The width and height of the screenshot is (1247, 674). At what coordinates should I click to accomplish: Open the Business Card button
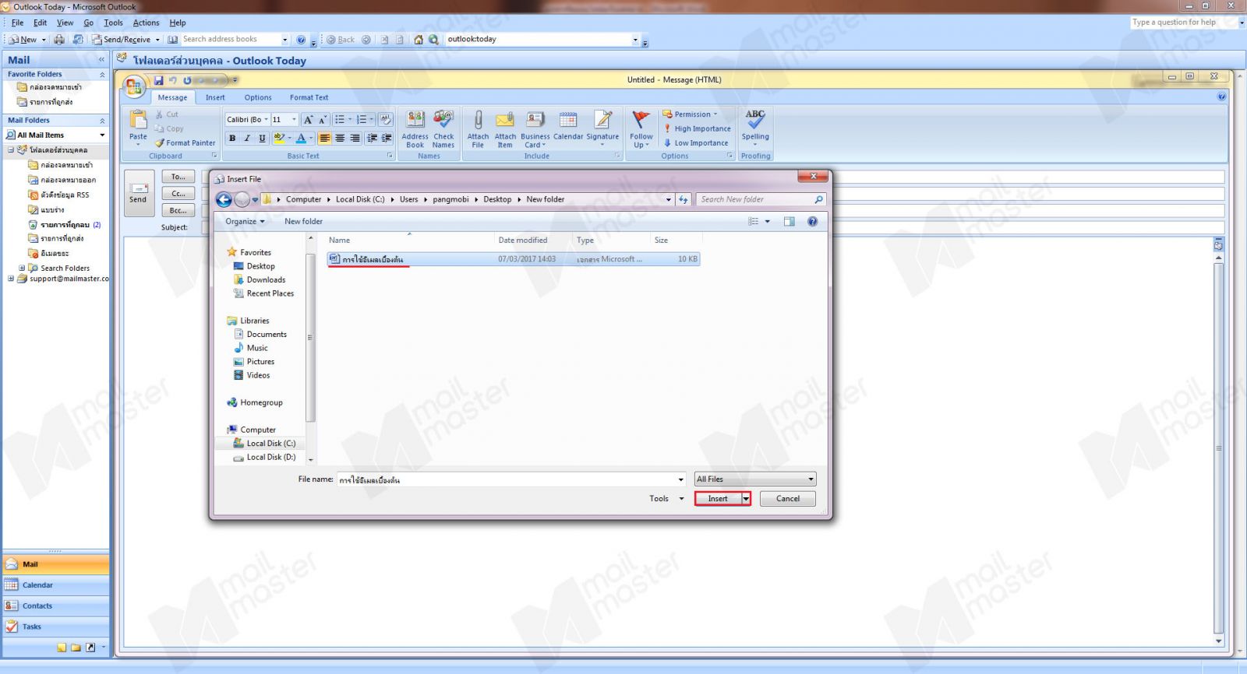[x=535, y=129]
